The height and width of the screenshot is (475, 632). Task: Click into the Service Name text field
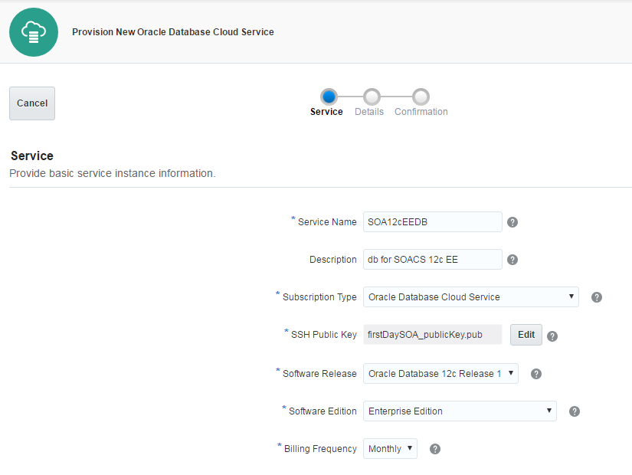[432, 221]
